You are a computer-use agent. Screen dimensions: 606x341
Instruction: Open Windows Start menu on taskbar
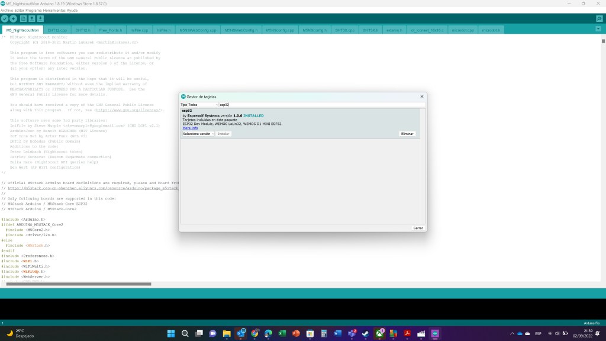pos(171,334)
